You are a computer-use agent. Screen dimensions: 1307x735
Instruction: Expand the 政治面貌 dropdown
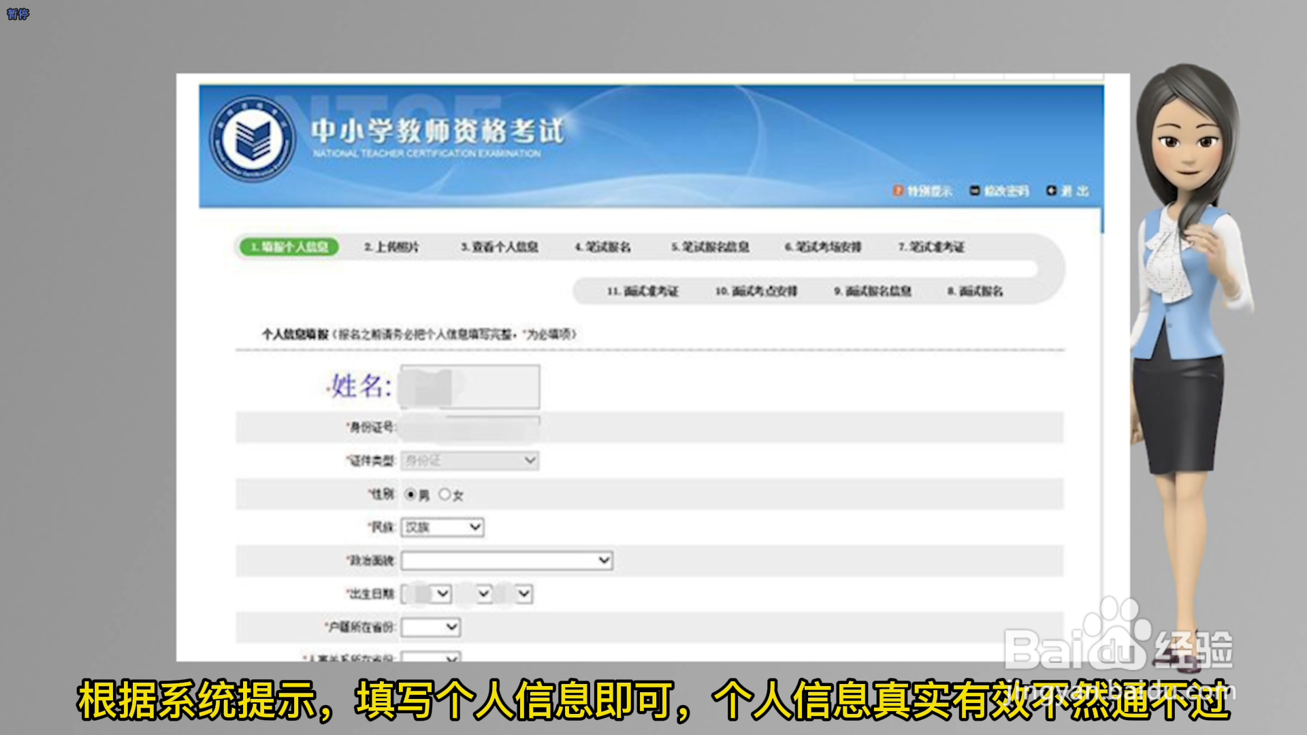click(506, 560)
